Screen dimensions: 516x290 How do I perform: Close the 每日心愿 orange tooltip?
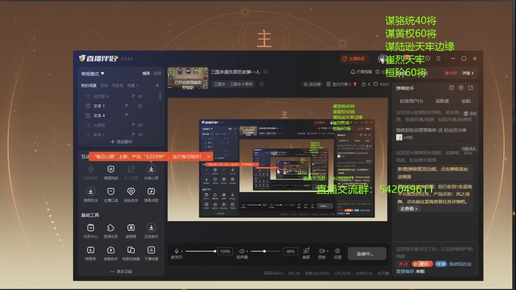click(208, 157)
